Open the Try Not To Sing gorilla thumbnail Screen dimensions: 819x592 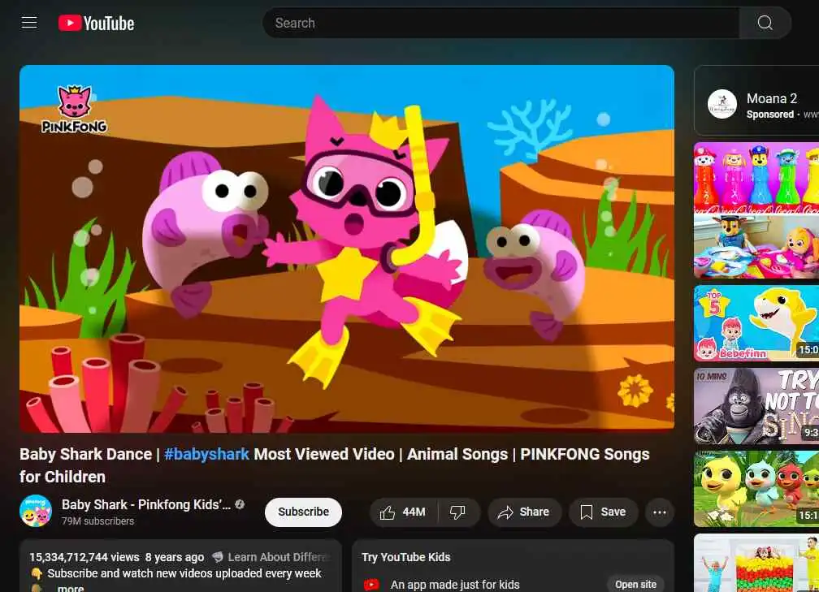click(756, 406)
